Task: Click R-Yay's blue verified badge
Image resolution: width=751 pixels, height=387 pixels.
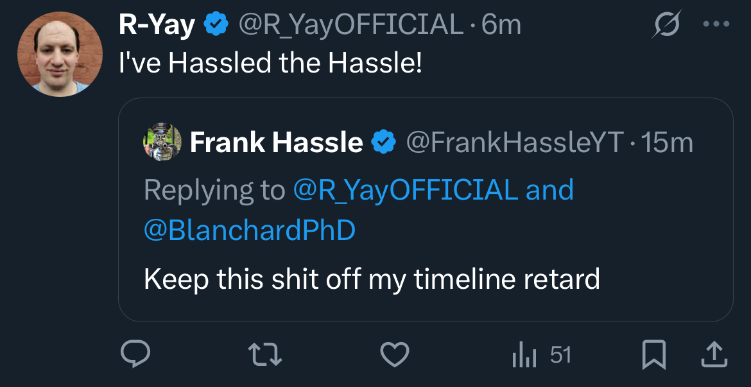Action: 216,26
